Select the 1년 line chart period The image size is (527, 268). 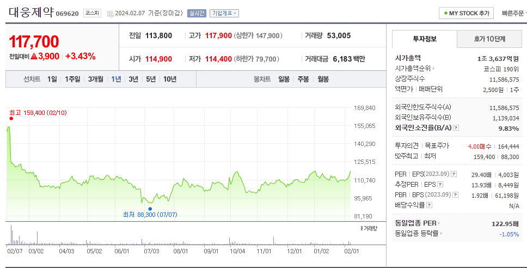click(x=116, y=79)
